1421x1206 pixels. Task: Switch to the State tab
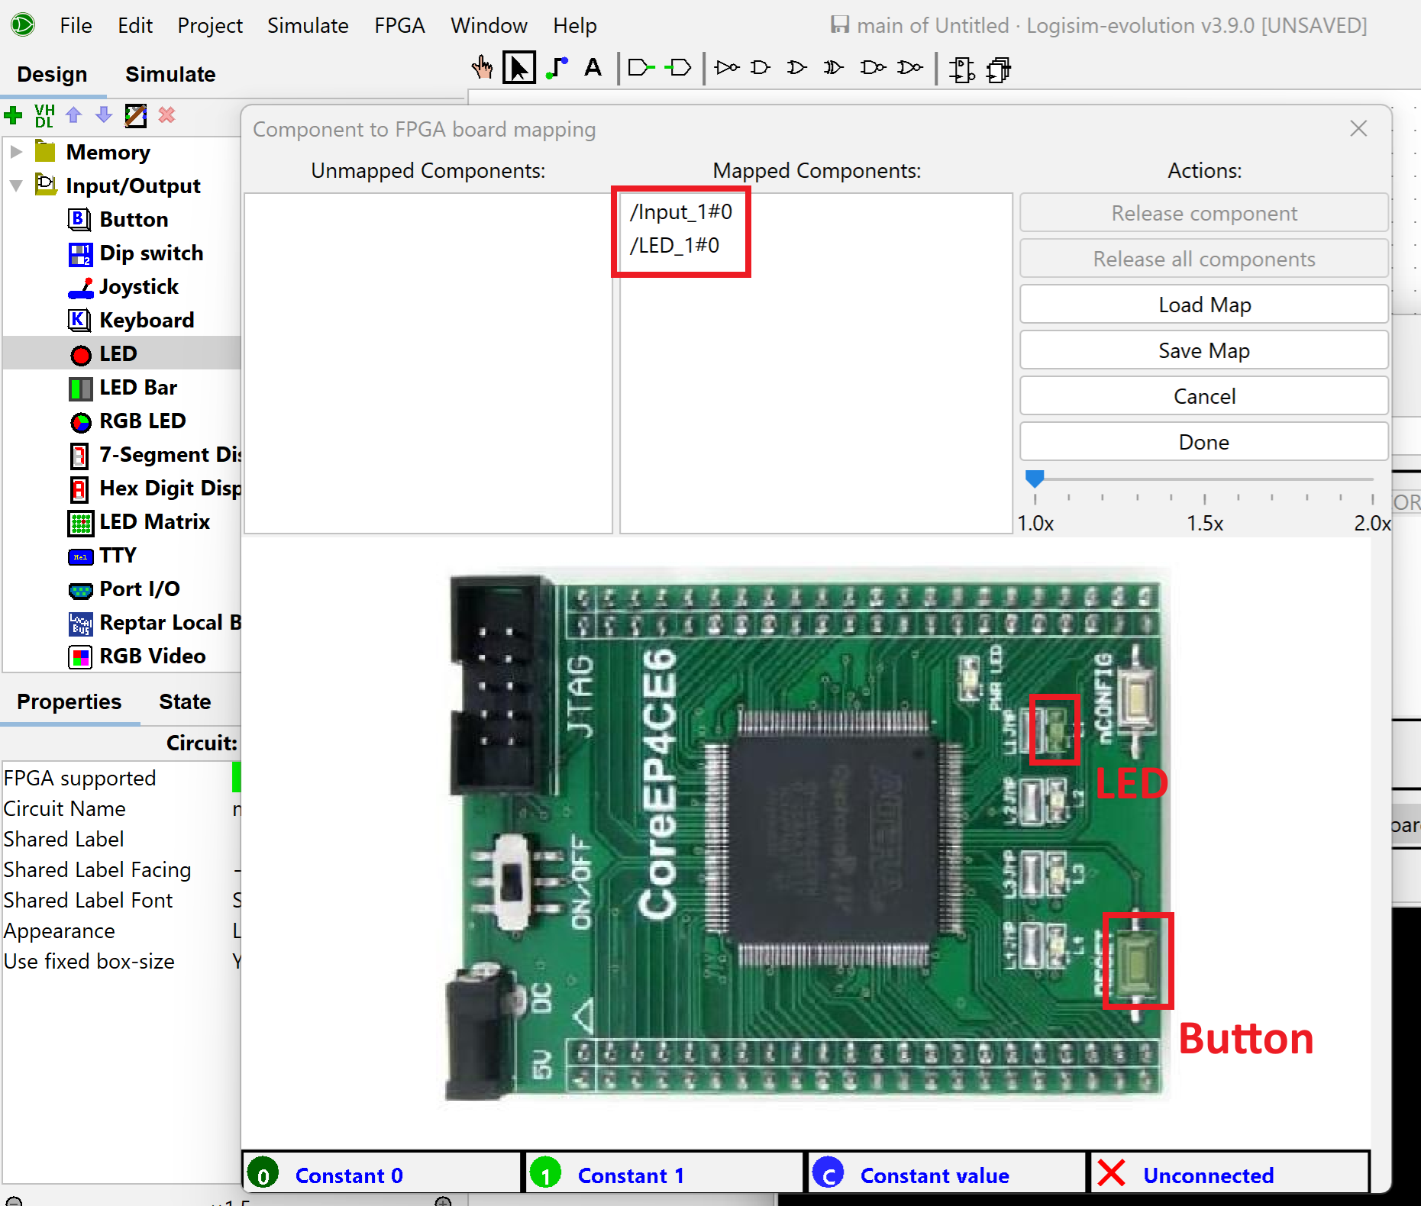pos(185,701)
